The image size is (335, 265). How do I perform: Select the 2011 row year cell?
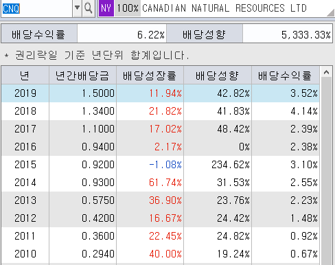point(25,236)
